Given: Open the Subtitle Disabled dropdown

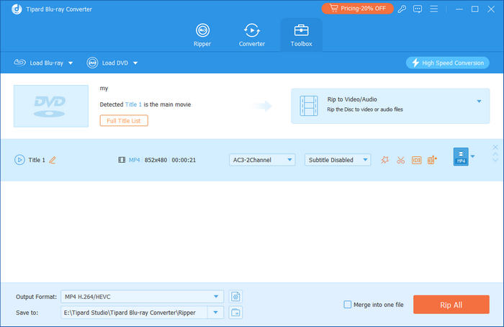Looking at the screenshot, I should tap(338, 160).
